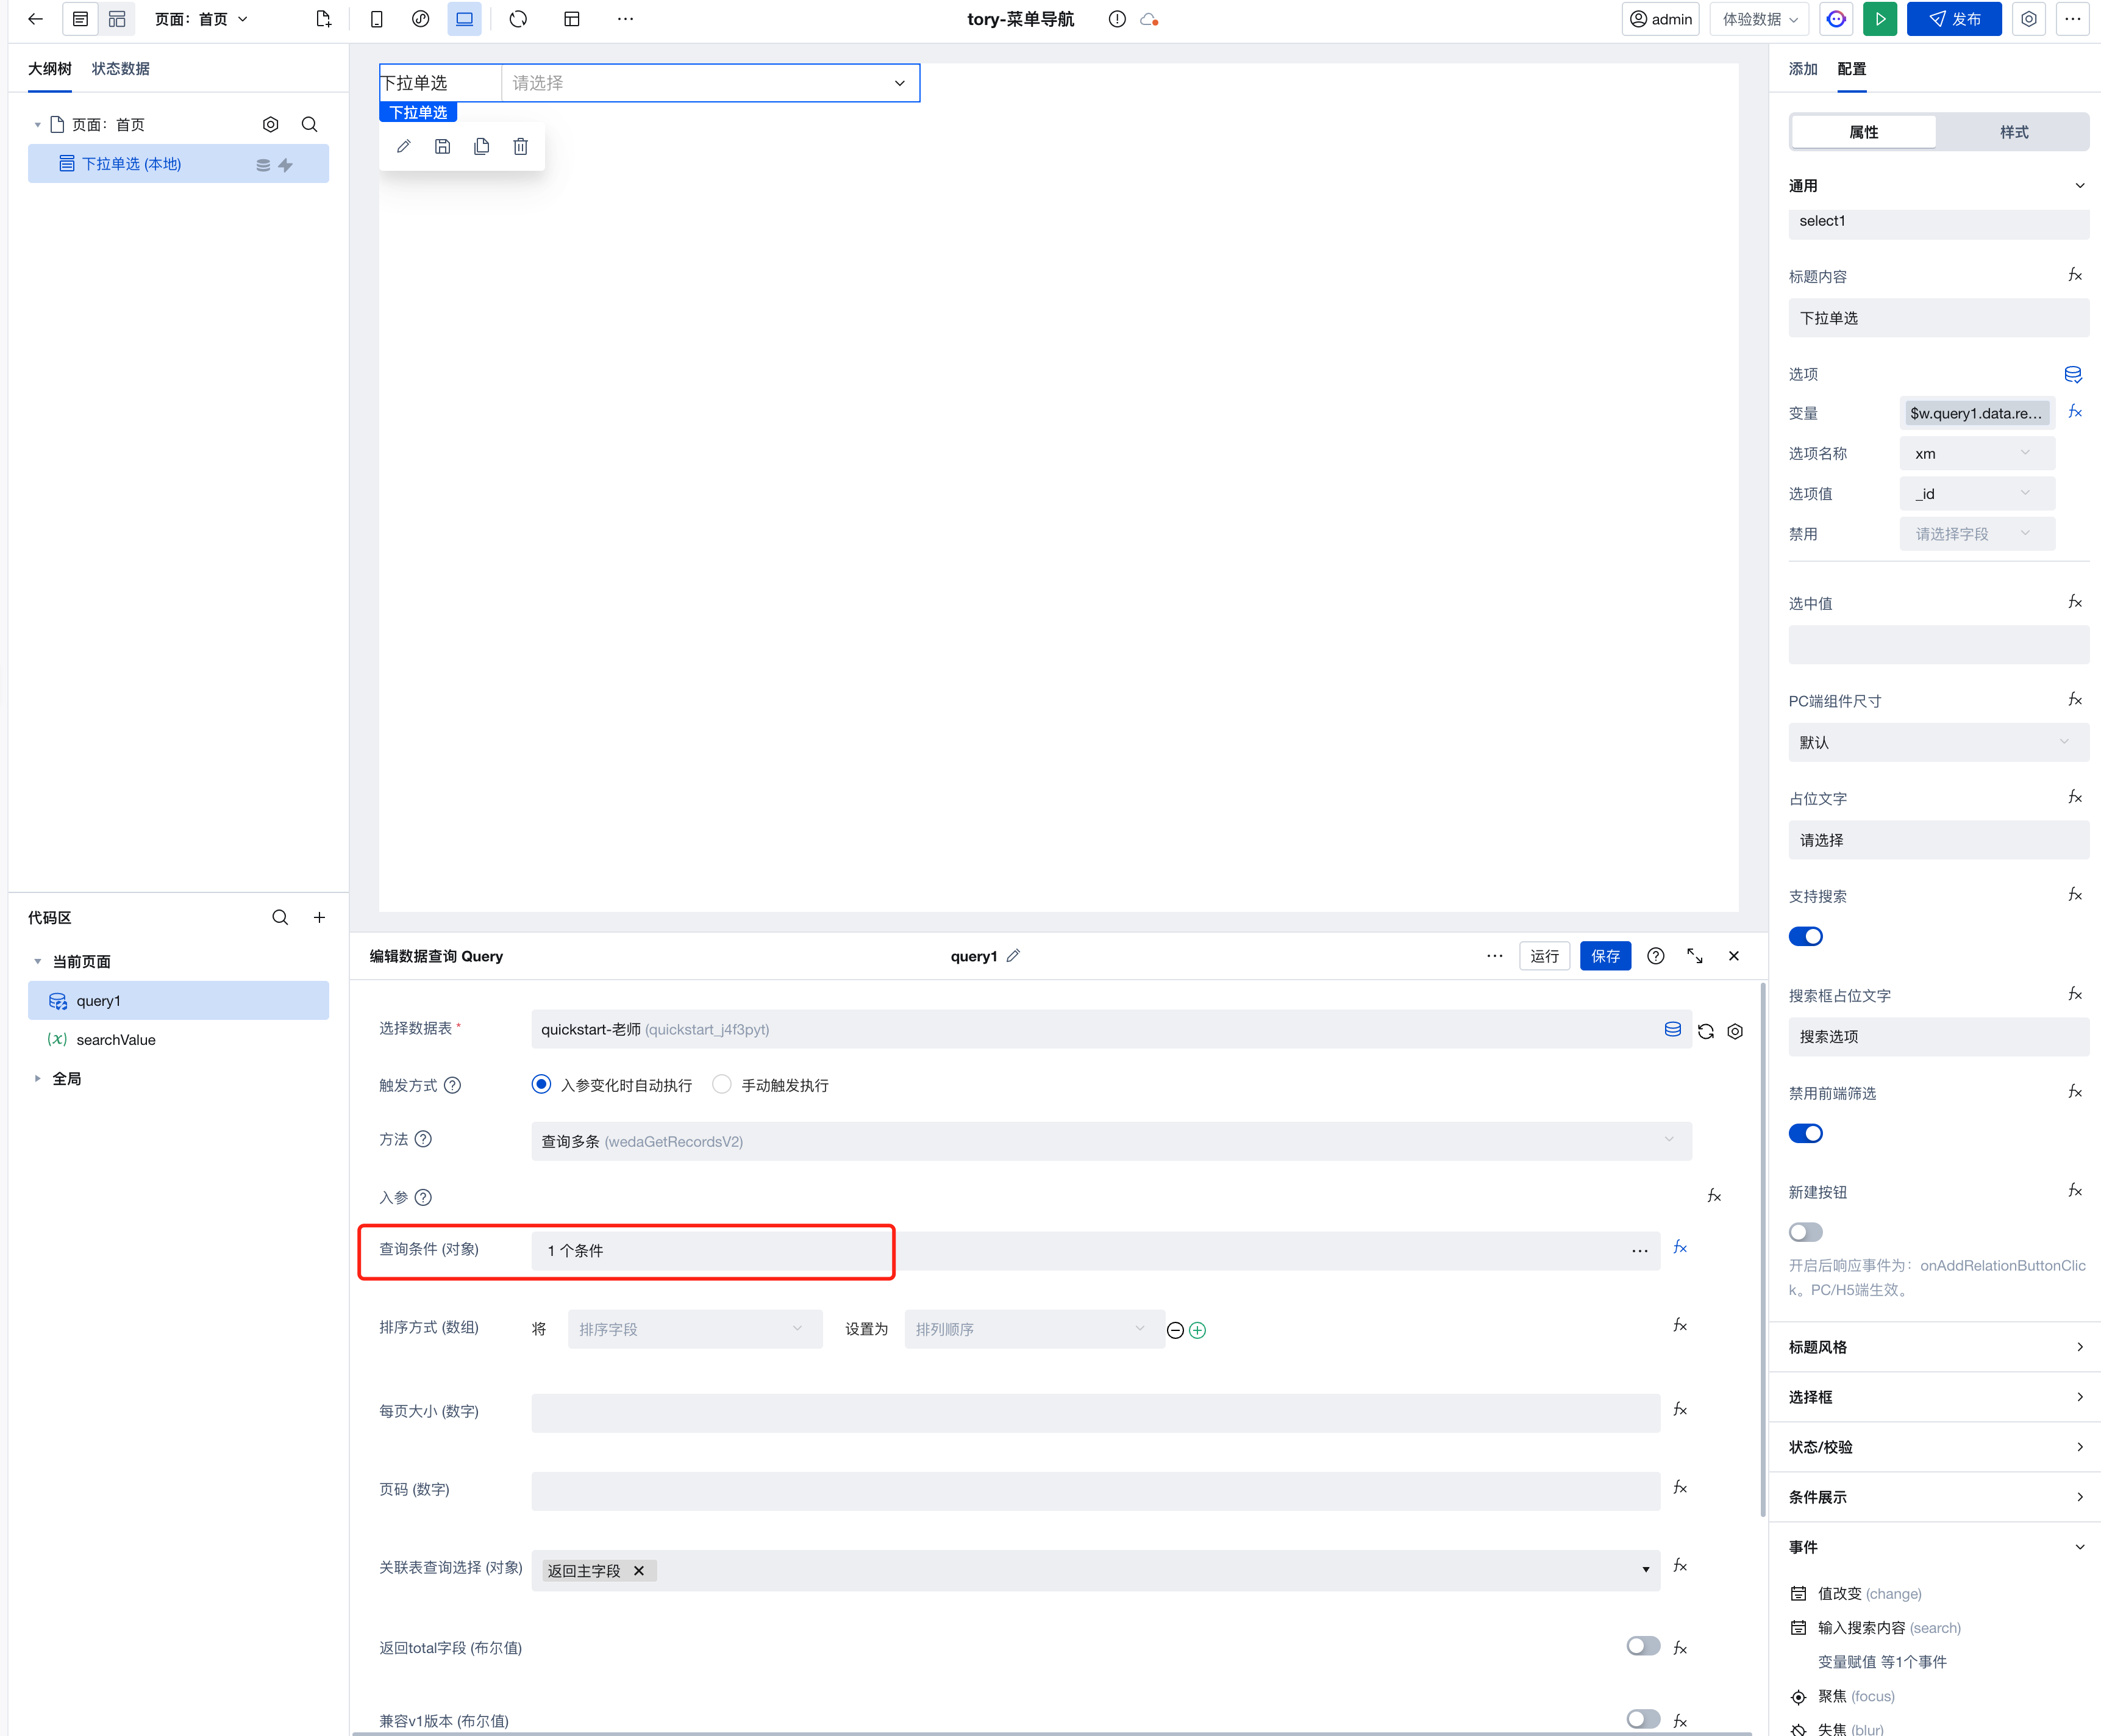
Task: Click the 发布 button
Action: coord(1954,19)
